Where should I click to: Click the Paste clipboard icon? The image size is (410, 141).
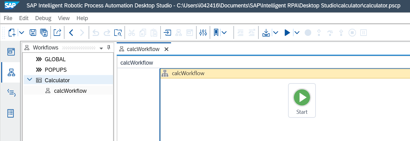coord(153,32)
